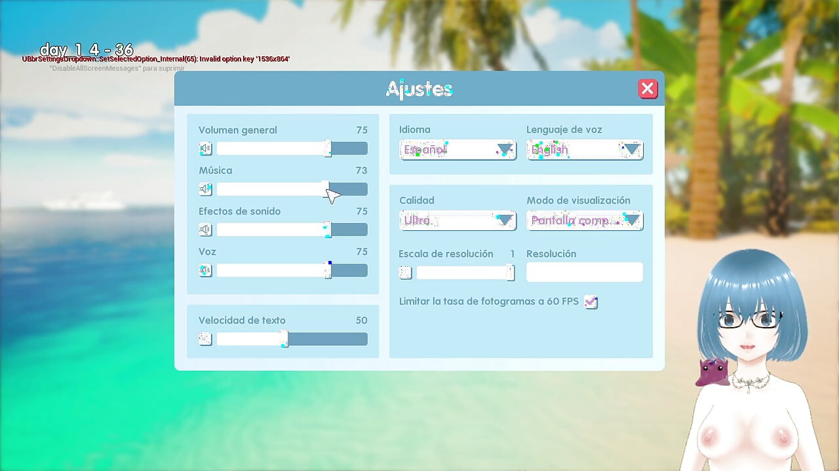Click the empty Resolución field
839x471 pixels.
click(585, 272)
